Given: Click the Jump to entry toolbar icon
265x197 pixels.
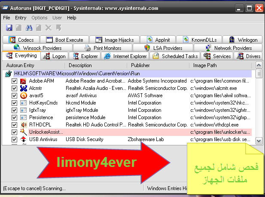Looking at the screenshot, I should tap(59, 28).
